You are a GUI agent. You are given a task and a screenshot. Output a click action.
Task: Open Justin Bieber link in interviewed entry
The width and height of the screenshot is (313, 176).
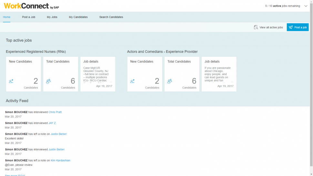coord(57,149)
